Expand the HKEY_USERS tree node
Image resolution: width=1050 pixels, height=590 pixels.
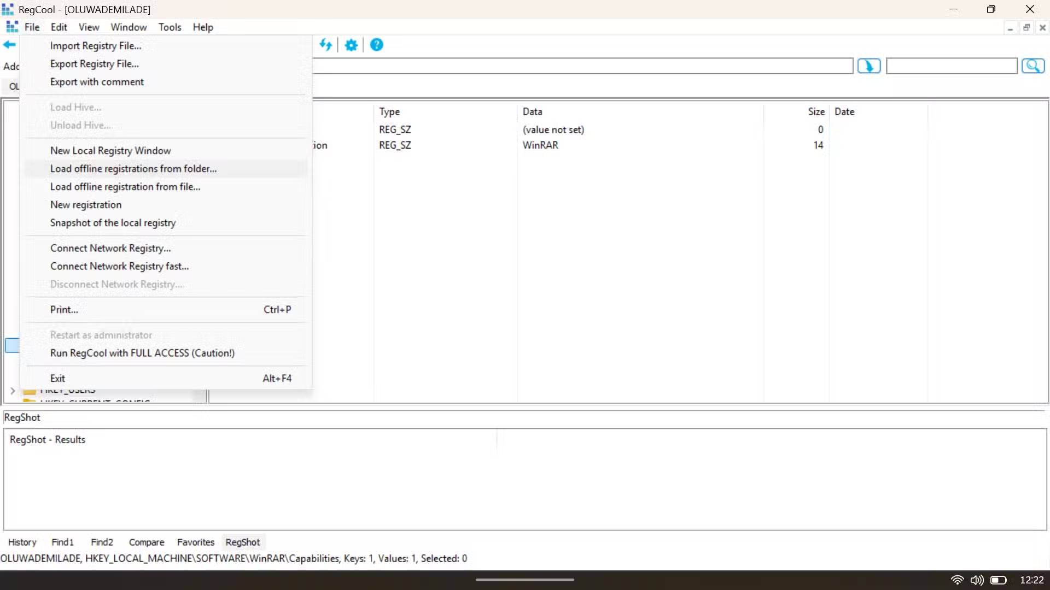pos(13,390)
